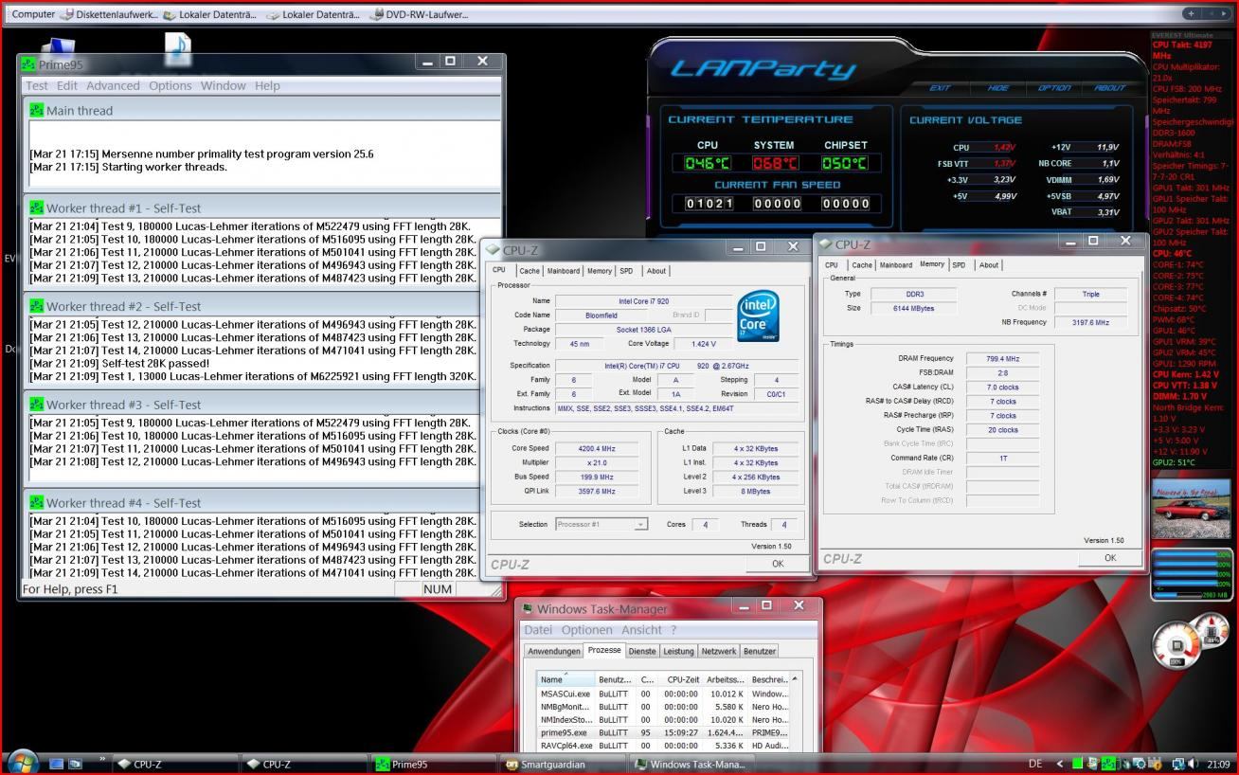Open the DVD-RW-Laufwerk toolbar shortcut
The width and height of the screenshot is (1239, 775).
(x=418, y=14)
